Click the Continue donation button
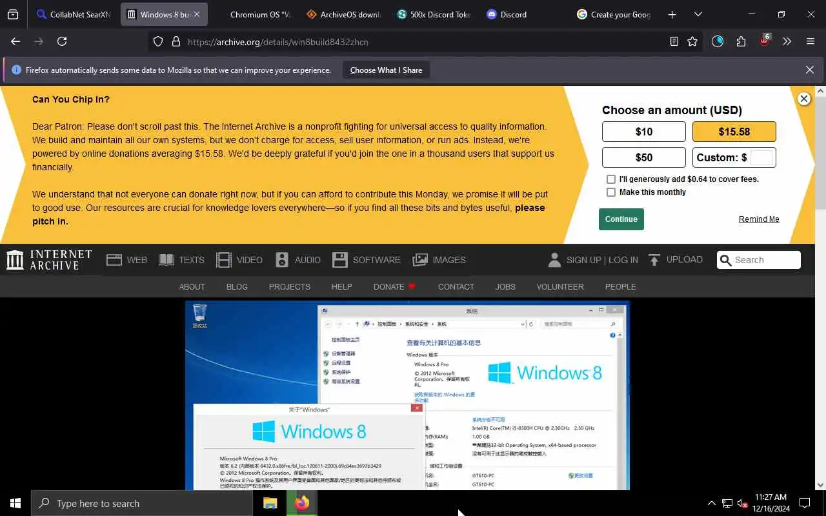Screen dimensions: 826x516 tap(621, 219)
